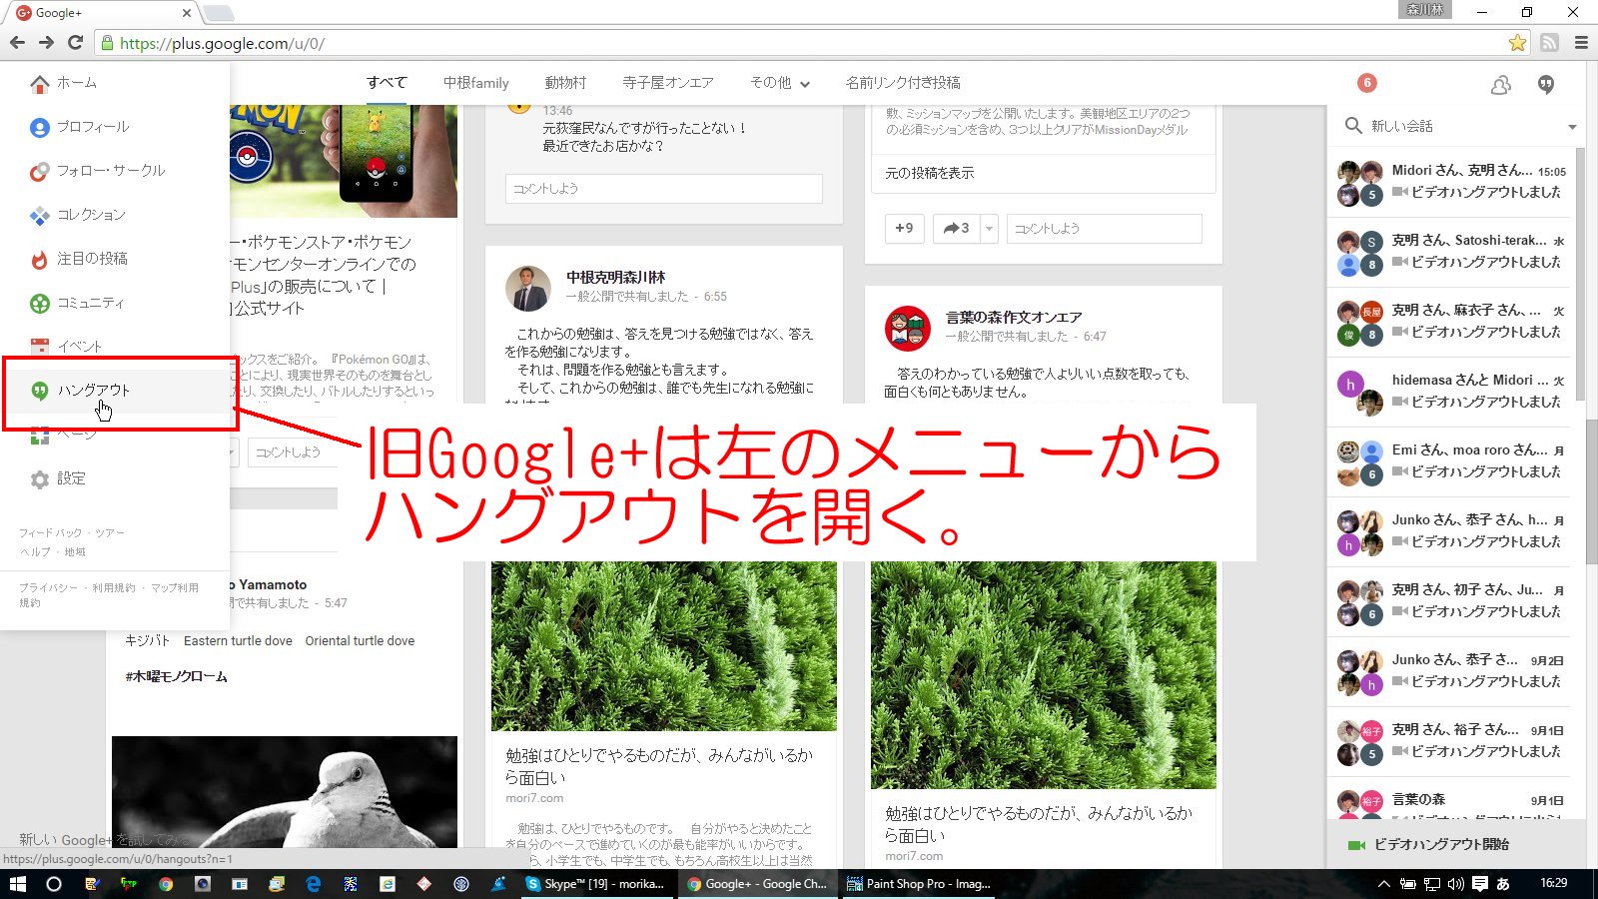Select 名前リンク付き投稿 tab

tap(903, 83)
